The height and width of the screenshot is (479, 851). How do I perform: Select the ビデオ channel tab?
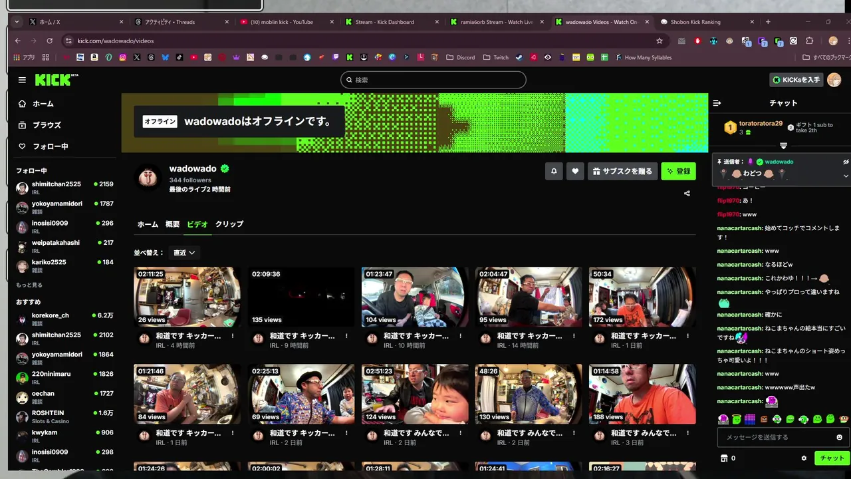(197, 224)
